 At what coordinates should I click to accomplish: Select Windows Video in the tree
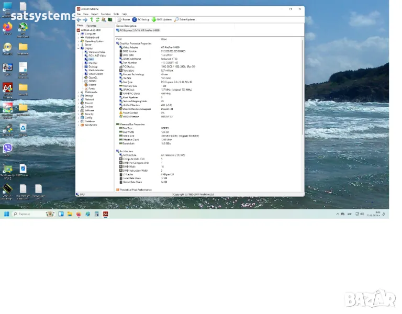[x=97, y=52]
